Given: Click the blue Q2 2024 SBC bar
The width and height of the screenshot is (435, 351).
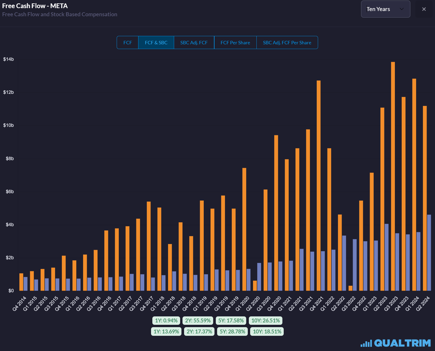Looking at the screenshot, I should 429,253.
